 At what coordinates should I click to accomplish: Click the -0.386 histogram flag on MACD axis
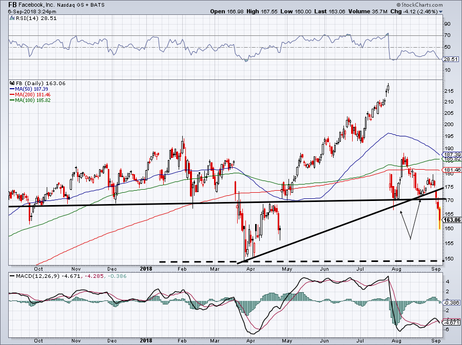click(452, 302)
